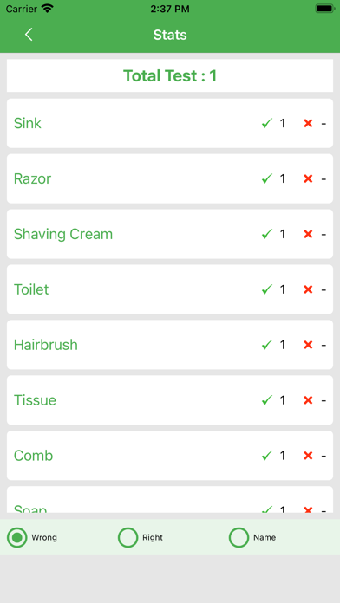340x603 pixels.
Task: Click the Wi-Fi icon in status bar
Action: pos(48,9)
